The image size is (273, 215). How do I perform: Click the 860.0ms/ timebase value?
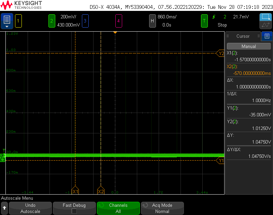[x=167, y=17]
